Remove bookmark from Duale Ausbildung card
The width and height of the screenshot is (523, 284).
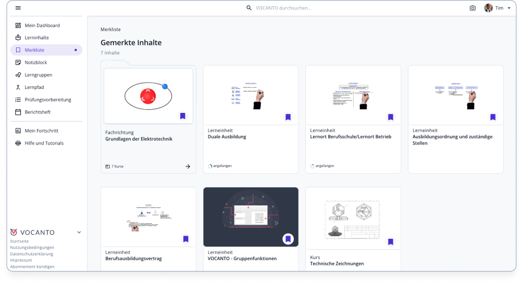coord(288,117)
